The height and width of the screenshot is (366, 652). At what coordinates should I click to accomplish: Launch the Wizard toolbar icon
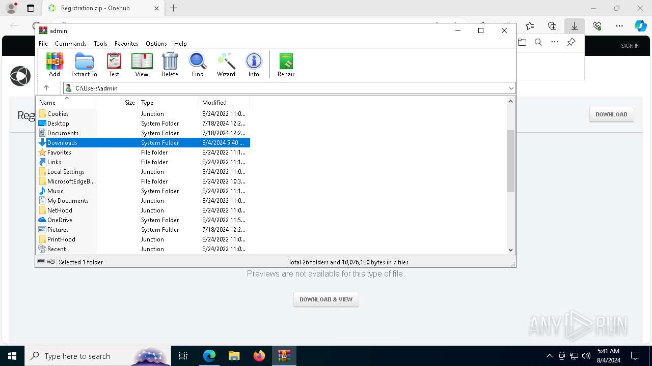(226, 65)
